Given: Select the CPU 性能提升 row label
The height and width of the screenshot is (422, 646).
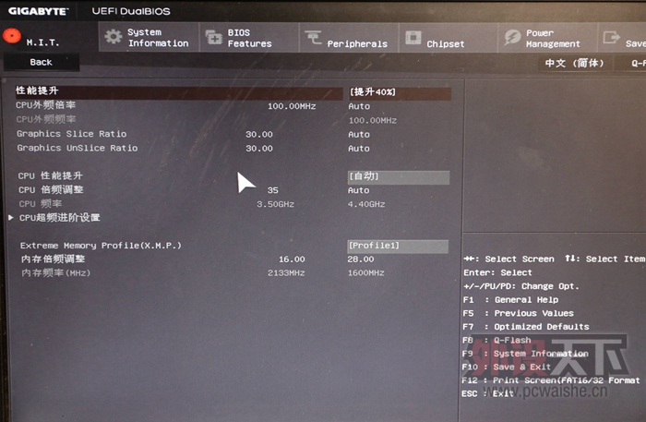Looking at the screenshot, I should [x=50, y=175].
